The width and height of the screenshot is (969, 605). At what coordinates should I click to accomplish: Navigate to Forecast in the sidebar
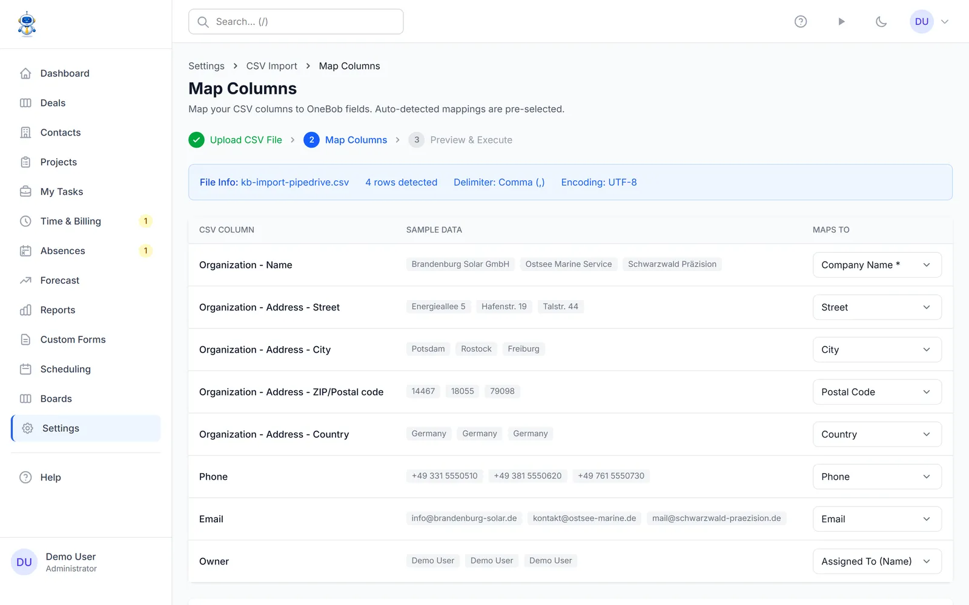pos(86,281)
